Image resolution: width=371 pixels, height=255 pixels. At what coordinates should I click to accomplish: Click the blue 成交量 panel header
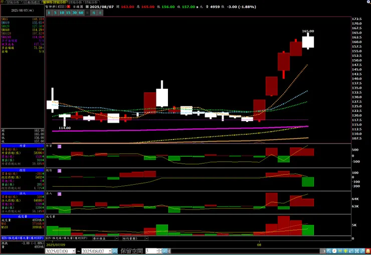(23, 216)
